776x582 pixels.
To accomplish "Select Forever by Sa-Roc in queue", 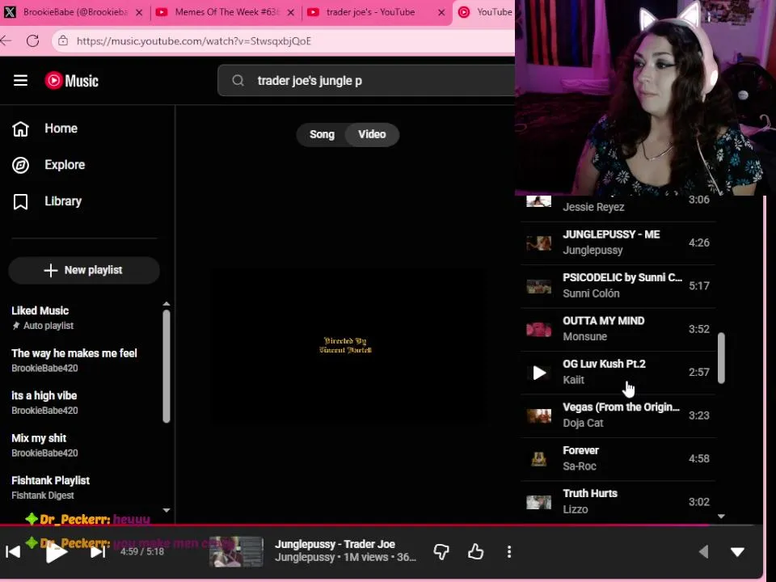I will click(618, 458).
